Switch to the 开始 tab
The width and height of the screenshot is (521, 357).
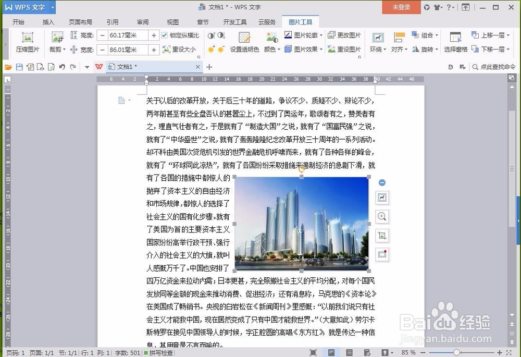[x=18, y=22]
